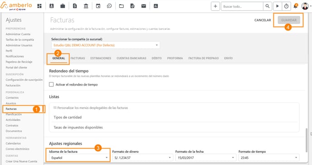This screenshot has width=312, height=165.
Task: Open Tasas de impuestos disponibles list
Action: [x=78, y=127]
